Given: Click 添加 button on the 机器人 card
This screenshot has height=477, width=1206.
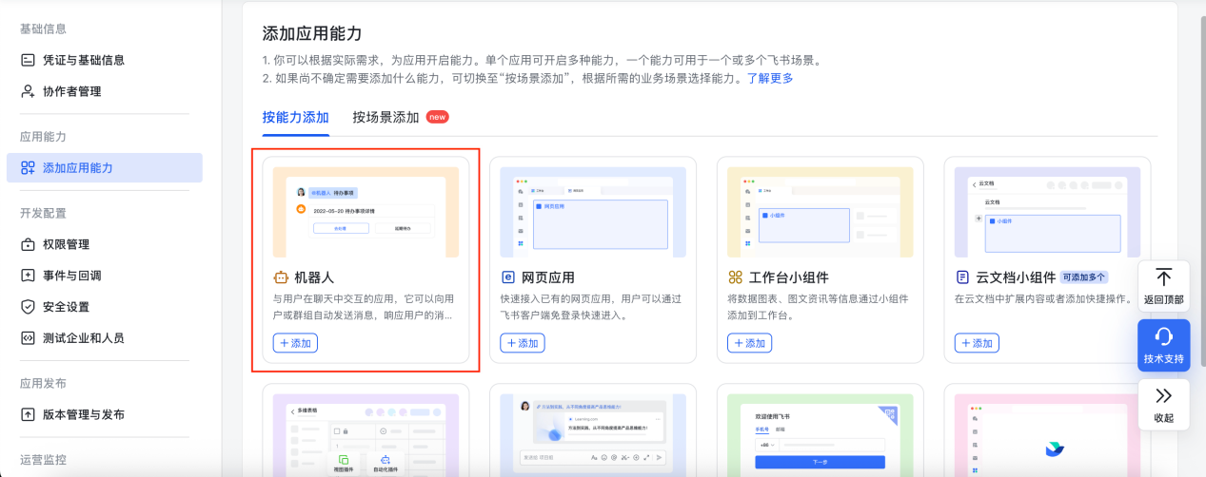Looking at the screenshot, I should coord(295,343).
